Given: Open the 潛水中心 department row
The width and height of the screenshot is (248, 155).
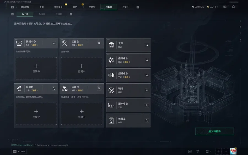Looking at the screenshot, I should (128, 105).
